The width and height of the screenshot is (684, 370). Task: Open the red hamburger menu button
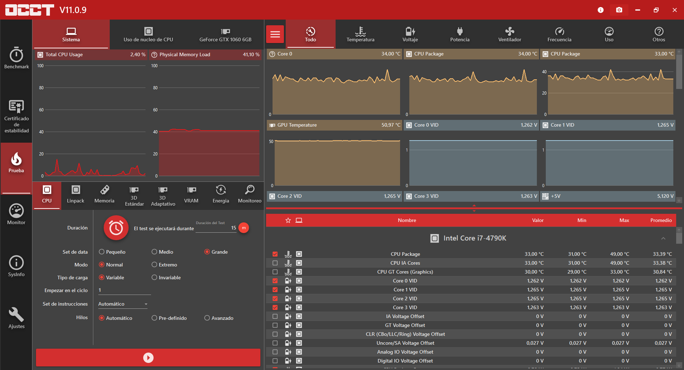coord(275,34)
